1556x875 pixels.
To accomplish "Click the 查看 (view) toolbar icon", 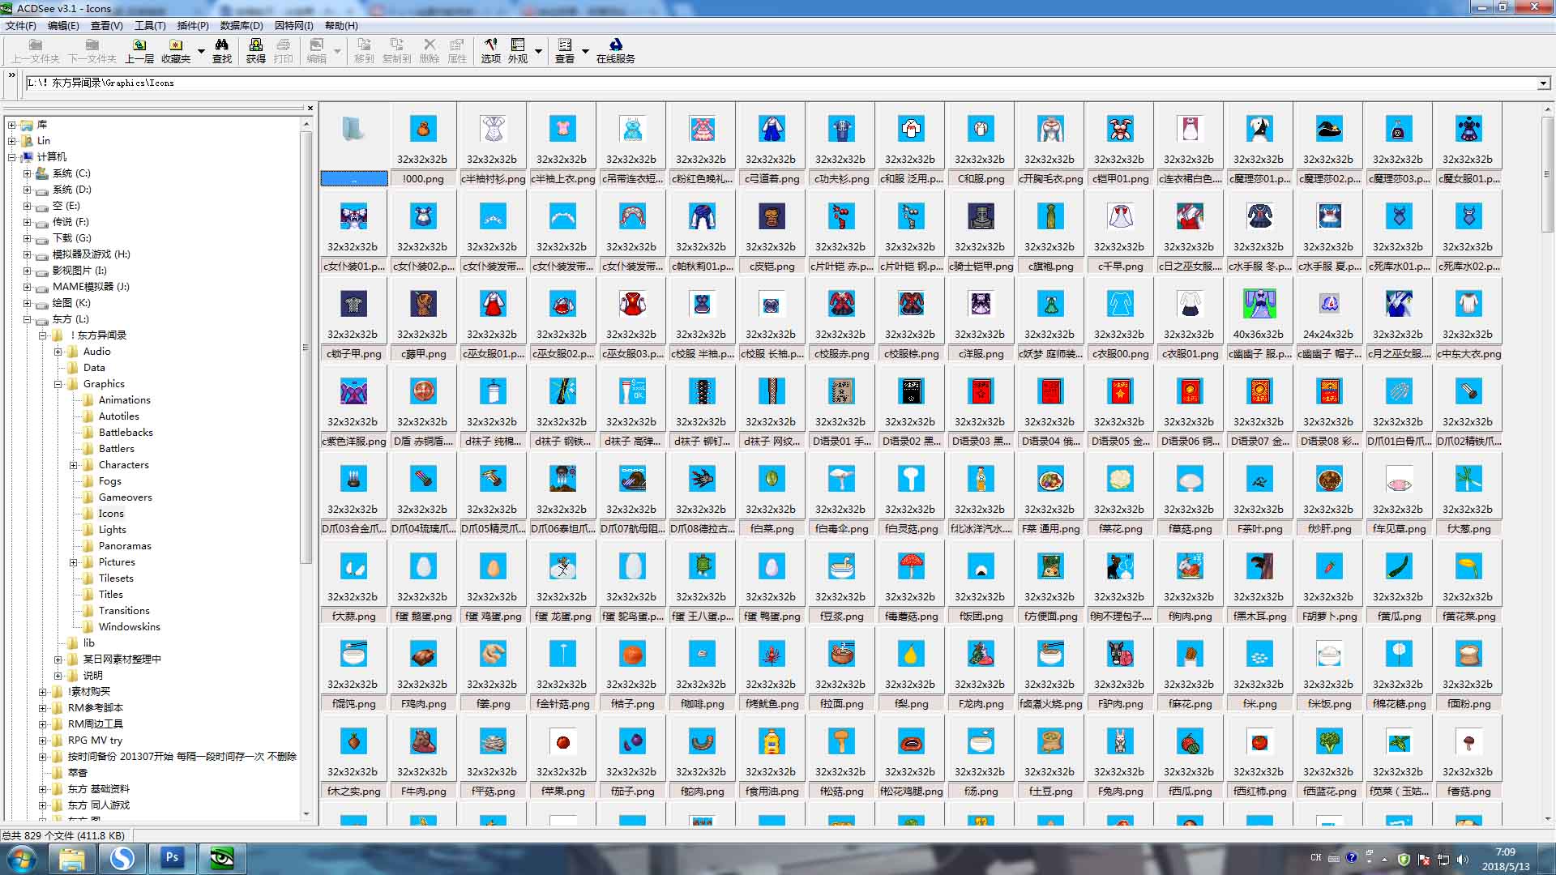I will click(565, 50).
